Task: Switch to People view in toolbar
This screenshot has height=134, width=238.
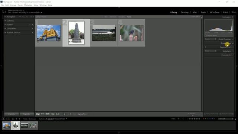Action: (x=58, y=114)
